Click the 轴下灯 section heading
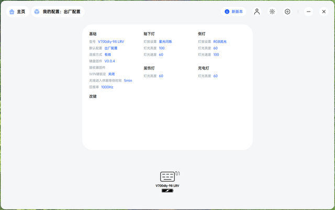The image size is (335, 210). 149,34
